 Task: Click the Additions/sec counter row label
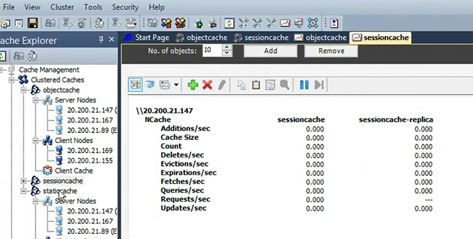tap(185, 129)
